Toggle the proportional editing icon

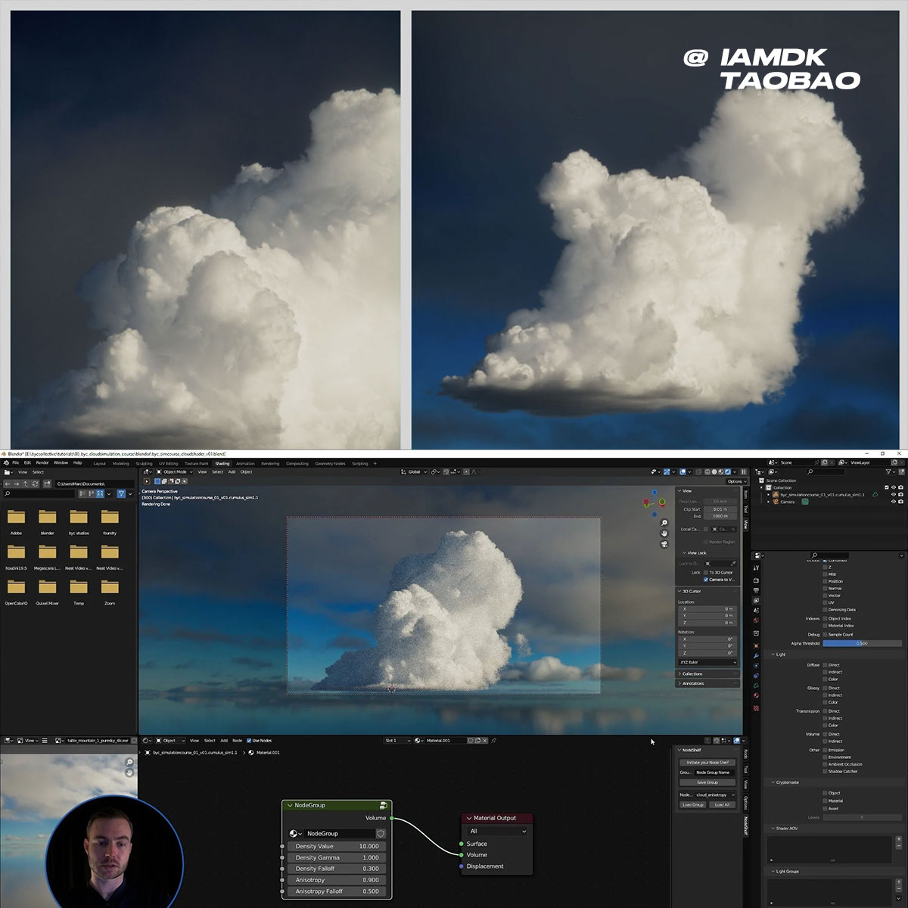coord(466,471)
